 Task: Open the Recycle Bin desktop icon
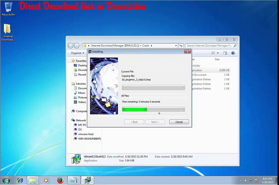click(8, 9)
